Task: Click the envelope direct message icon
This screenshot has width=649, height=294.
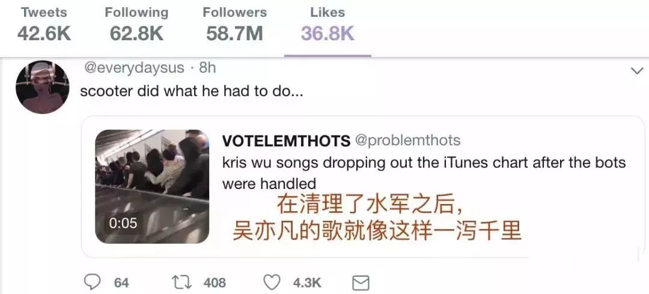Action: click(x=361, y=283)
